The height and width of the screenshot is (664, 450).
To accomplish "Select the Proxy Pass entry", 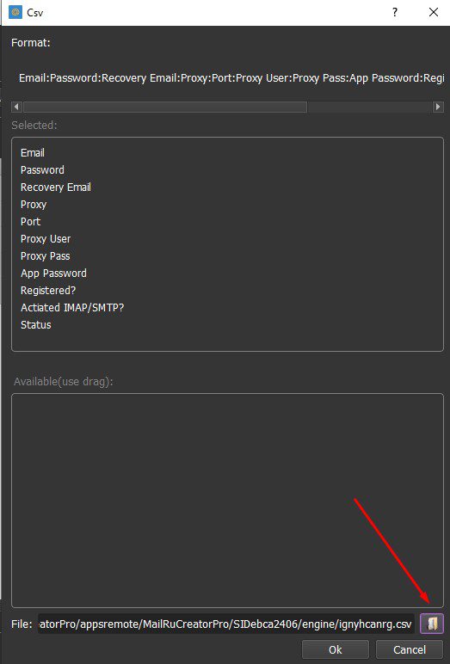I will coord(46,256).
